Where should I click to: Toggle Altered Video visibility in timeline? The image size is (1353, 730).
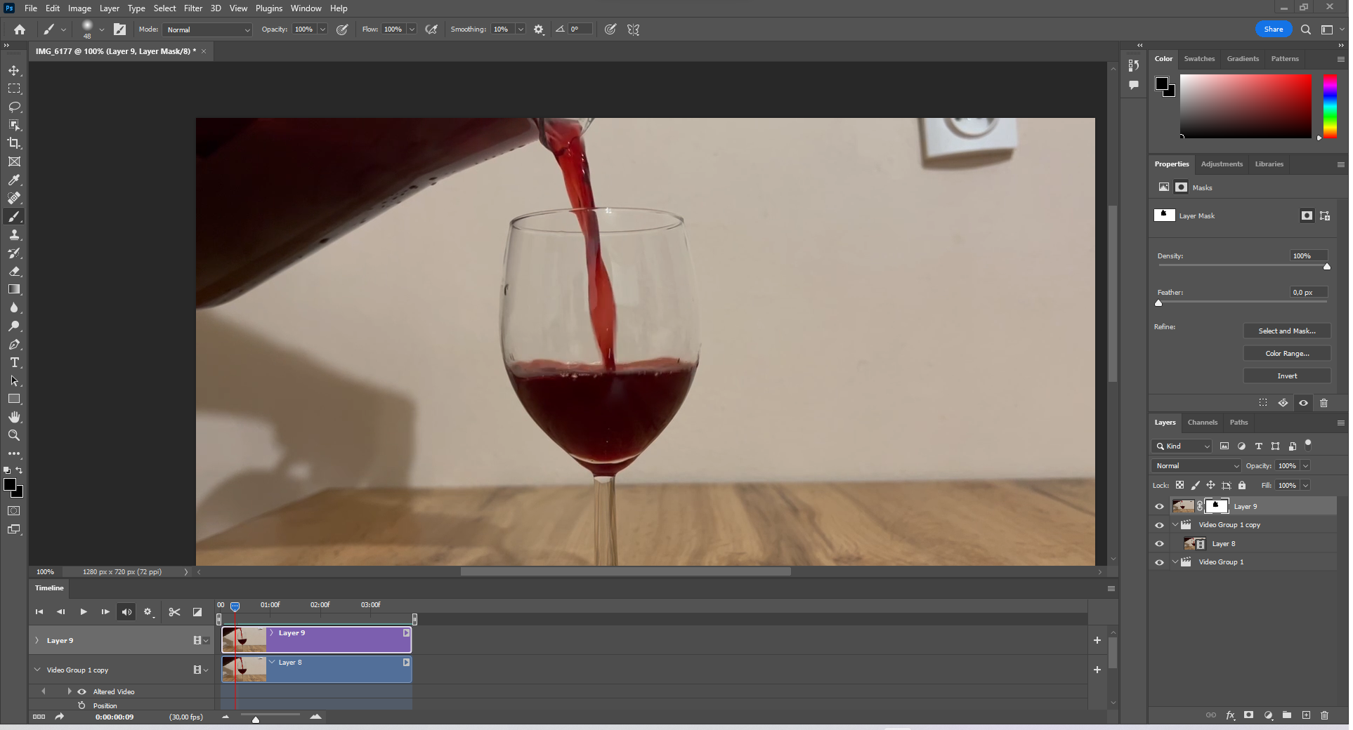(82, 691)
